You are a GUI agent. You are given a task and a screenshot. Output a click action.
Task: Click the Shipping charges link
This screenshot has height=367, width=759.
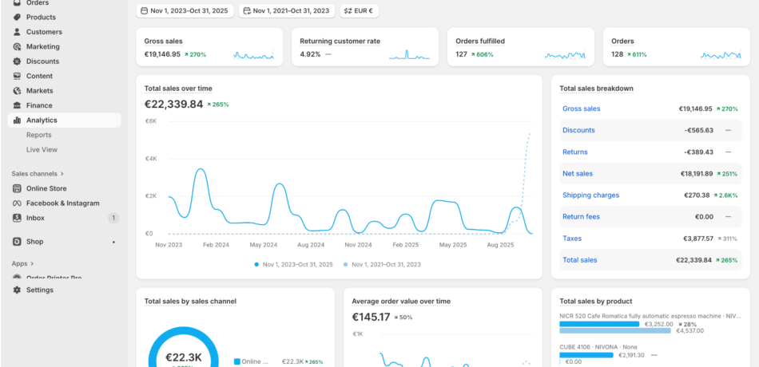tap(590, 195)
